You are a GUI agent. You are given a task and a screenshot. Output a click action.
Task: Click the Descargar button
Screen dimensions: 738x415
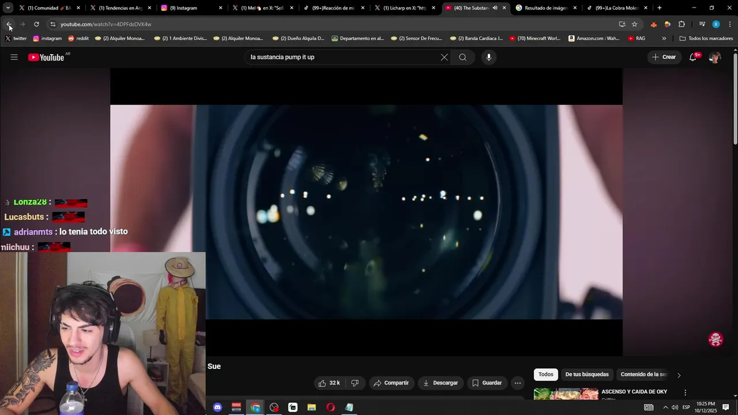coord(440,383)
